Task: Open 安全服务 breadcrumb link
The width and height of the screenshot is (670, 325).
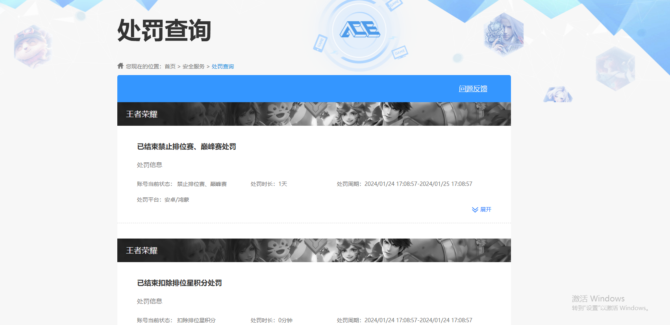Action: coord(194,66)
